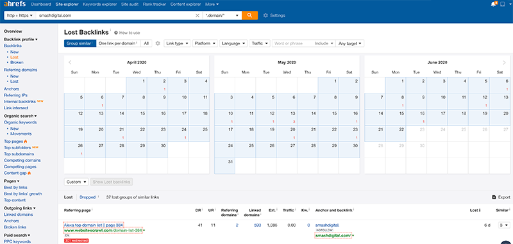Open the notifications bell
This screenshot has width=513, height=244.
[x=494, y=4]
